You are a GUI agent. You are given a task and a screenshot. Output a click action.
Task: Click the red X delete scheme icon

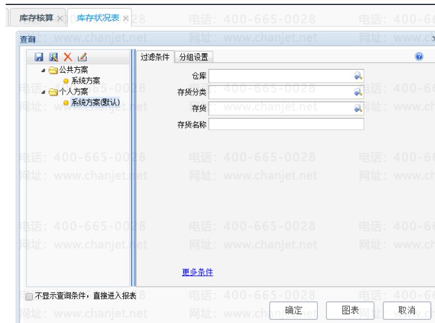point(68,57)
